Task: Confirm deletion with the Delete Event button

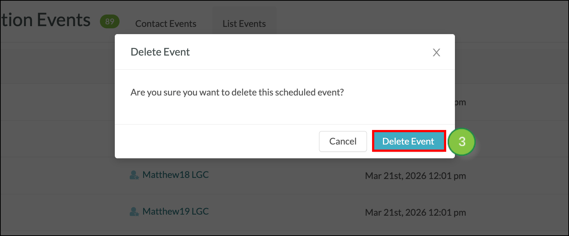Action: click(408, 141)
